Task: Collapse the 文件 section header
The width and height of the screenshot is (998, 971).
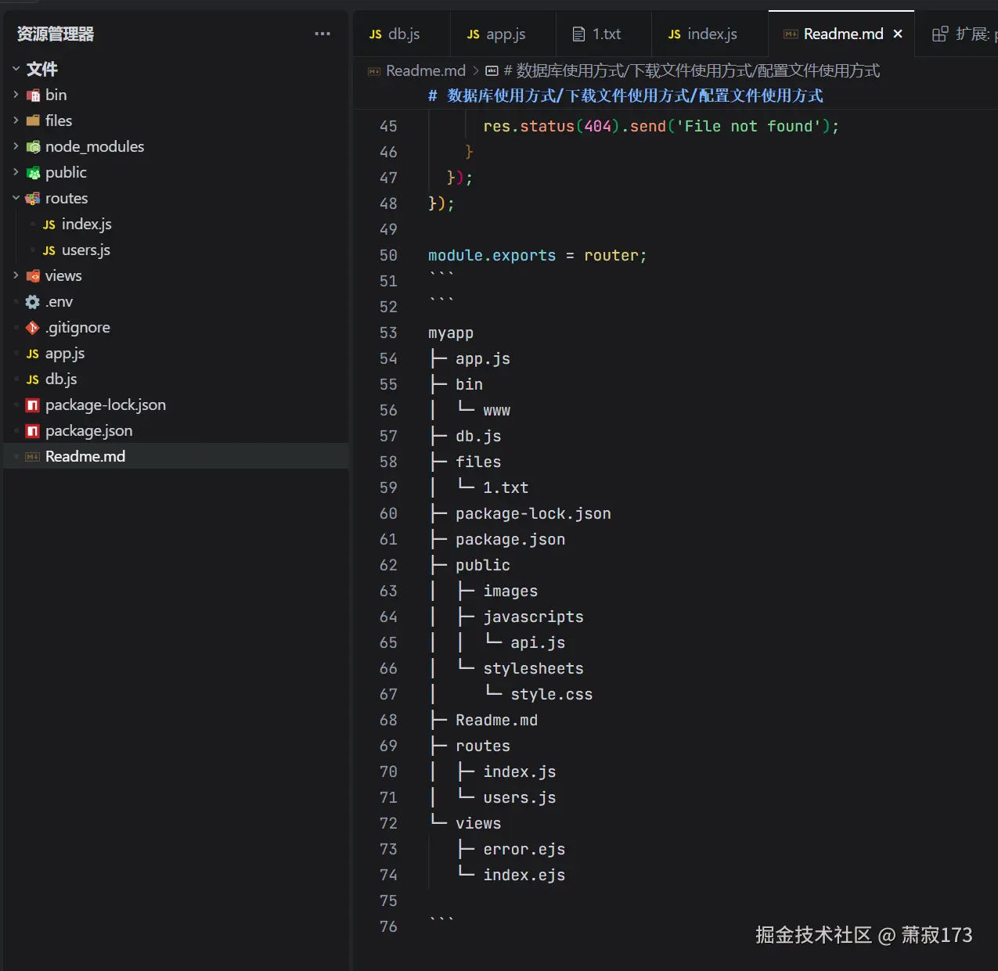Action: (x=16, y=69)
